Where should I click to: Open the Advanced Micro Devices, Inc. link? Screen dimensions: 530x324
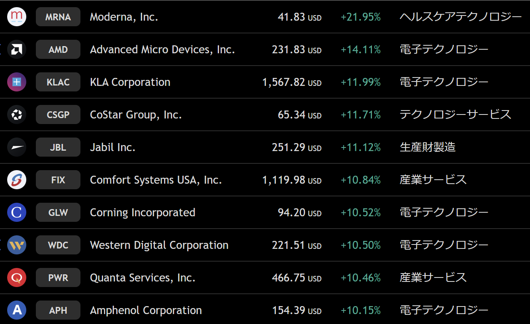click(162, 50)
